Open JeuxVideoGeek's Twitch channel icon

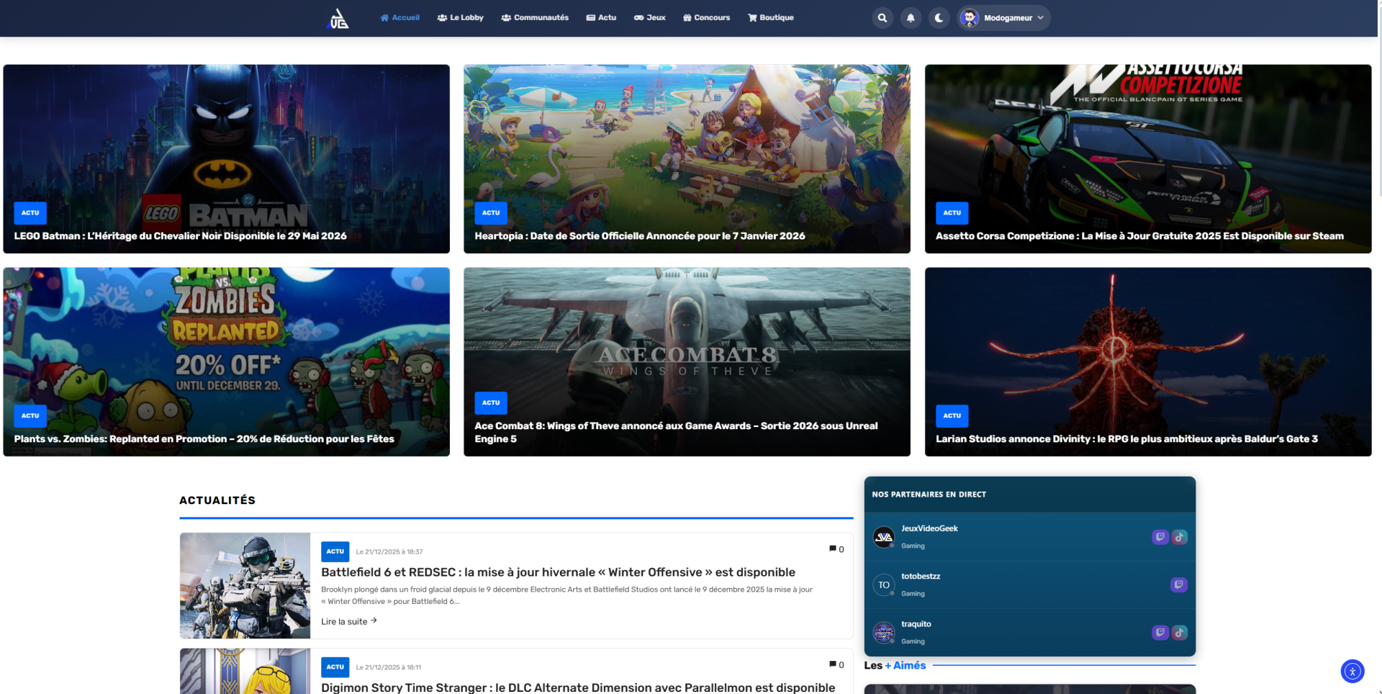[x=1160, y=537]
